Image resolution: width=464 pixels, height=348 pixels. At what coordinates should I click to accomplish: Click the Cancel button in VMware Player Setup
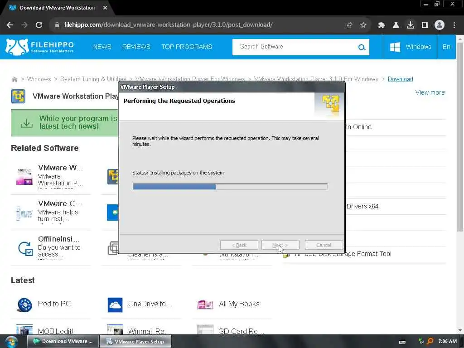[x=324, y=245]
